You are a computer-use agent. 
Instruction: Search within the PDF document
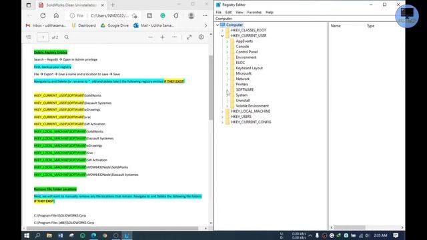(67, 37)
